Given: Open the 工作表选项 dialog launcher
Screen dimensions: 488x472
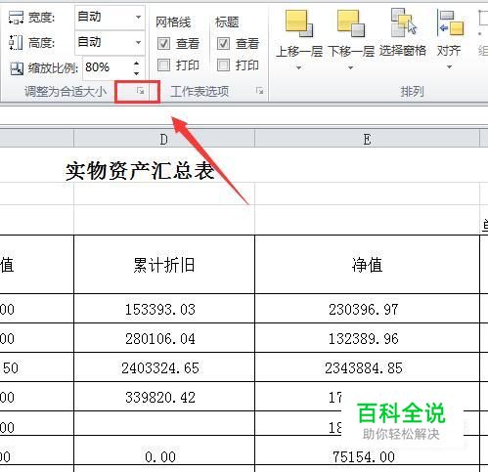Looking at the screenshot, I should click(x=259, y=91).
